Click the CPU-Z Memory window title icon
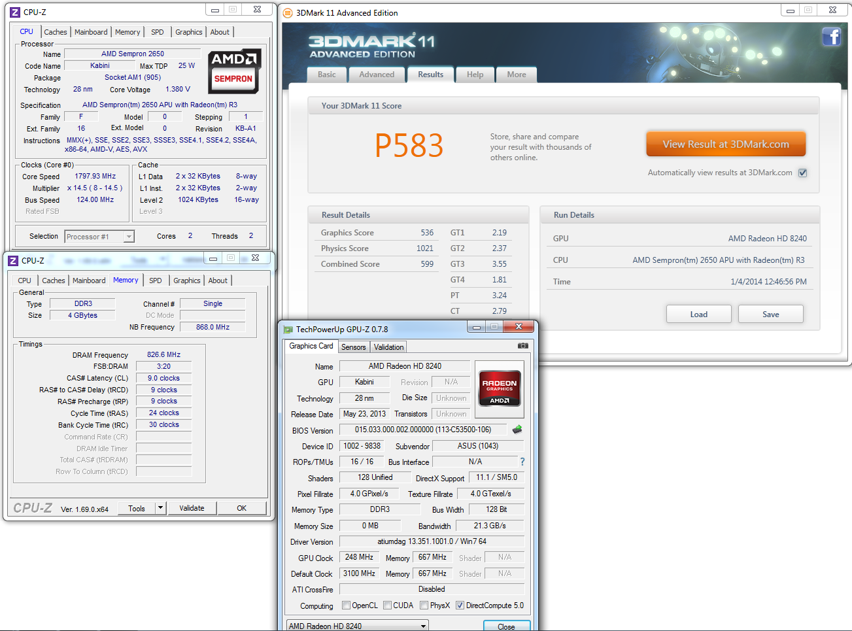The height and width of the screenshot is (631, 852). pyautogui.click(x=13, y=260)
